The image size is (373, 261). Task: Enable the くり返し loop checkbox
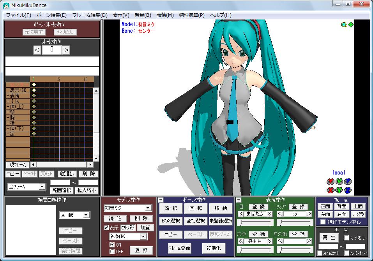346,238
